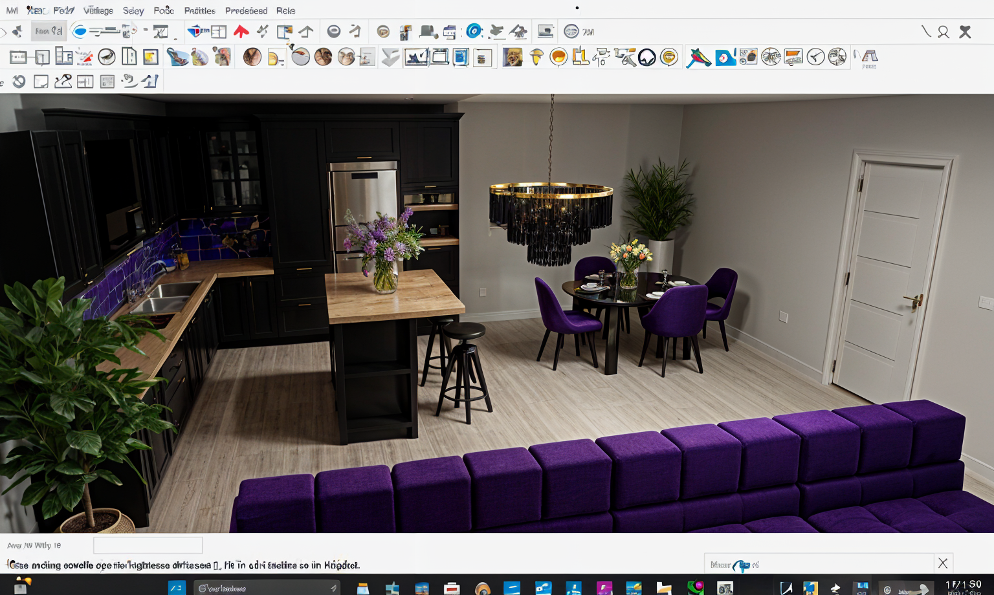Click the taskbar search box

point(267,588)
